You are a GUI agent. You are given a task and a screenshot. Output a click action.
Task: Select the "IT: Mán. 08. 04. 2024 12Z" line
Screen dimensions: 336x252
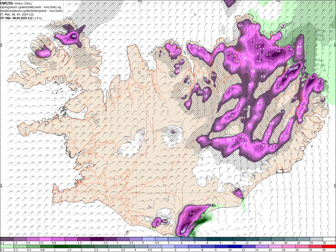tap(17, 14)
